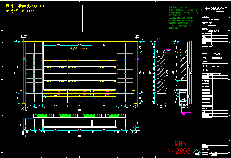Select the red elevation triangle beside 2895
231x158 pixels.
[172, 151]
